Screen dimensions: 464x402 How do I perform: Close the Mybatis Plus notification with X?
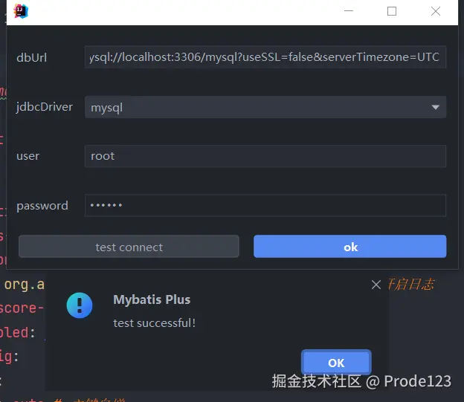376,285
